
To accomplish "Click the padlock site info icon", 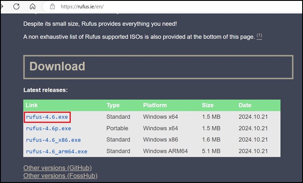I will [x=52, y=7].
